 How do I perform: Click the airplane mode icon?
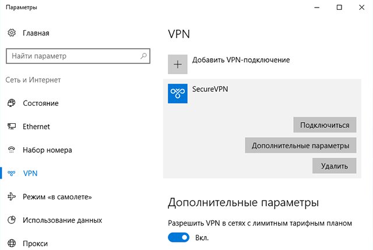[x=11, y=197]
